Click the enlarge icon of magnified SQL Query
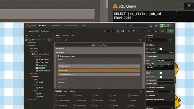This screenshot has width=194, height=109. 189,6
